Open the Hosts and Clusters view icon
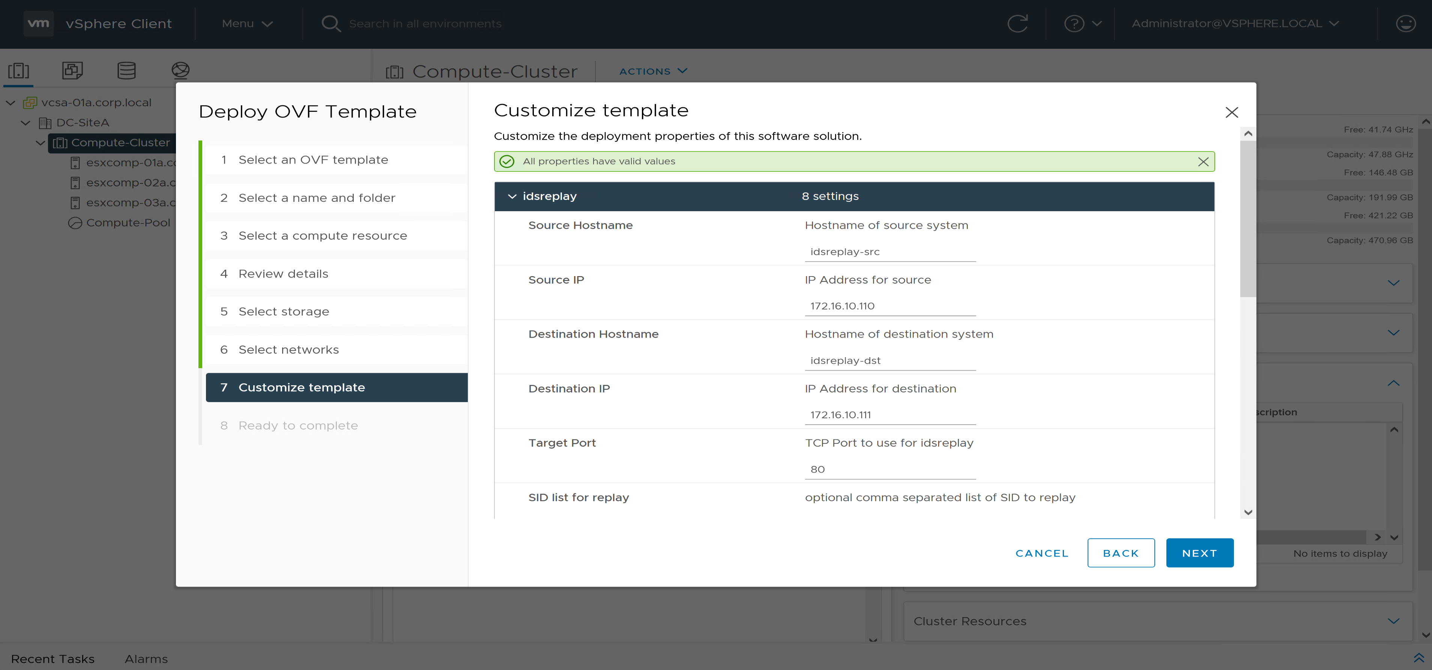 [x=18, y=71]
